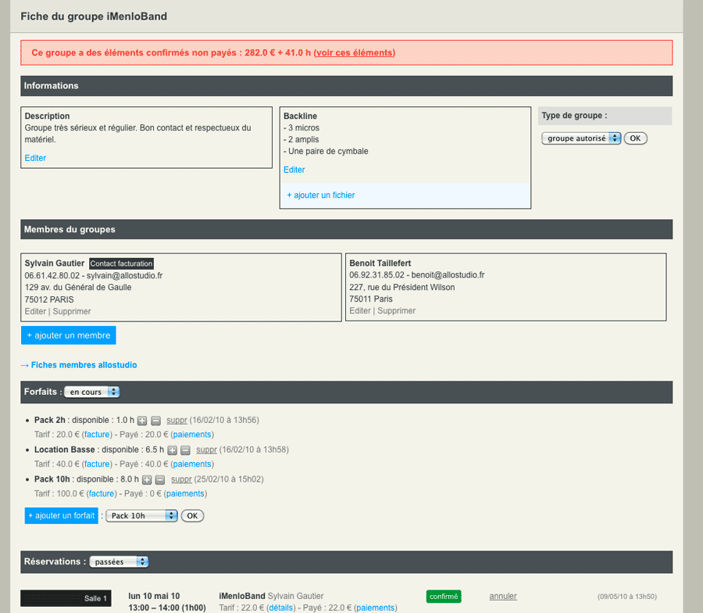Open Forfaits 'en cours' filter dropdown
Viewport: 703px width, 613px height.
pyautogui.click(x=92, y=392)
